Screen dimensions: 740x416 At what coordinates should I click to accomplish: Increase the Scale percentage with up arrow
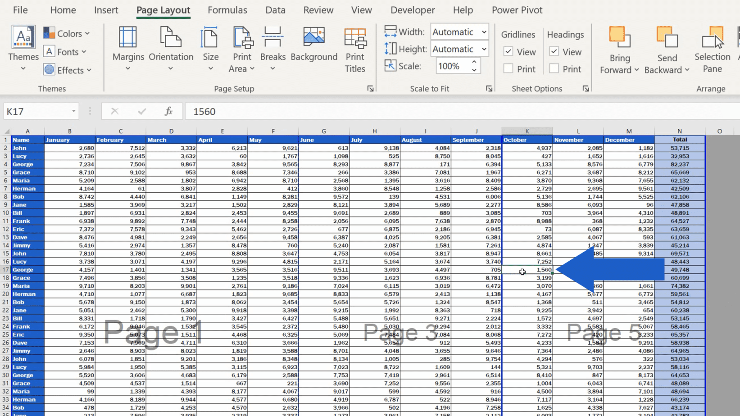click(x=474, y=62)
